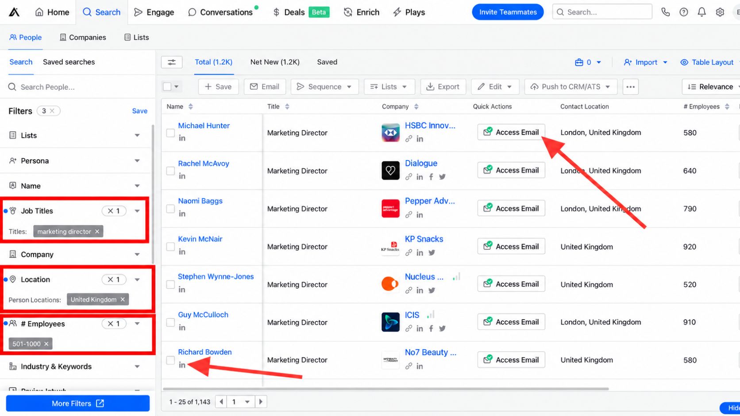Click the HSBC Innov company logo
This screenshot has width=740, height=416.
(390, 133)
